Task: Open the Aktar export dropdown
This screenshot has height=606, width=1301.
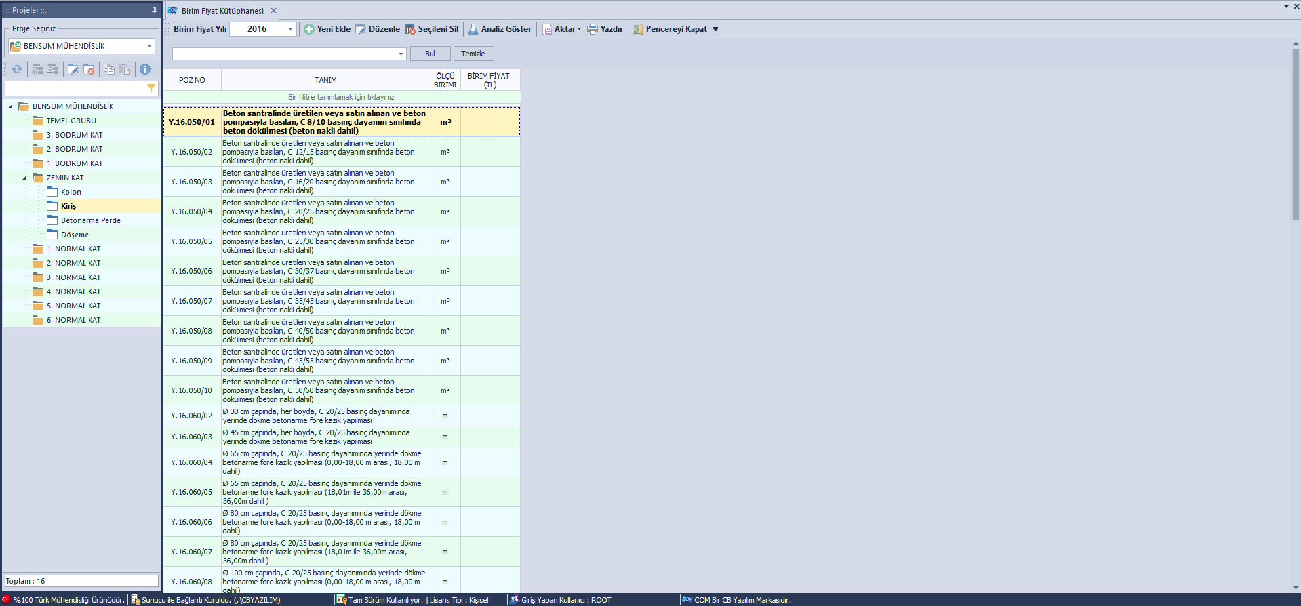Action: (562, 29)
